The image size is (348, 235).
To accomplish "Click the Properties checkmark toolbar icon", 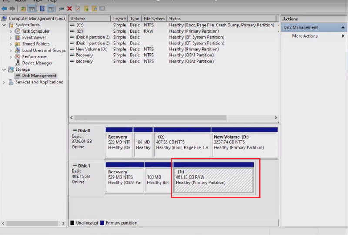I will pos(77,9).
